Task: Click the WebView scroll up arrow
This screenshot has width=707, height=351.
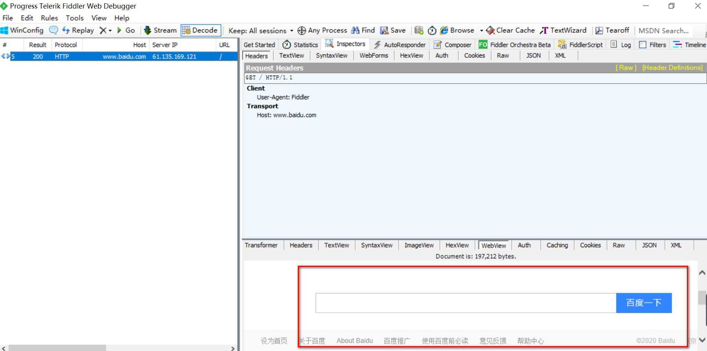Action: coord(702,273)
